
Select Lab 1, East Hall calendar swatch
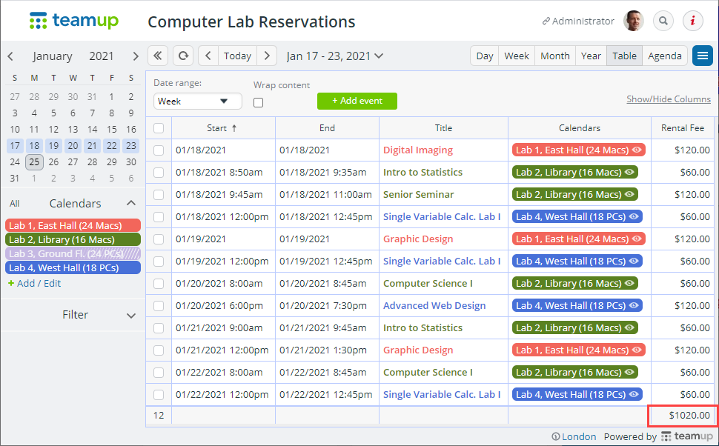tap(73, 226)
